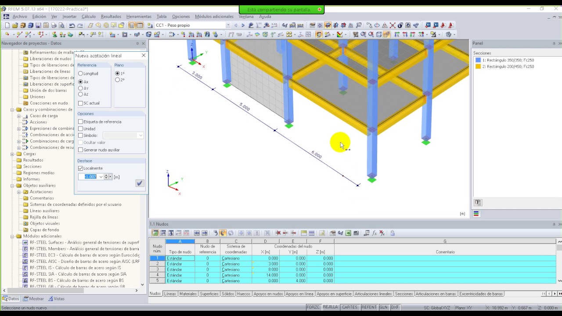Go to the next load case arrow
The width and height of the screenshot is (562, 316).
243,25
